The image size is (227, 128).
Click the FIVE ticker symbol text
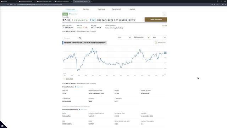pyautogui.click(x=93, y=20)
